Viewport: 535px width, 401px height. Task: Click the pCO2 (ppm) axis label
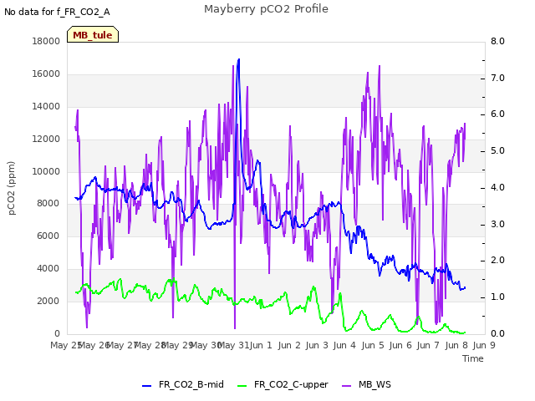pyautogui.click(x=11, y=188)
